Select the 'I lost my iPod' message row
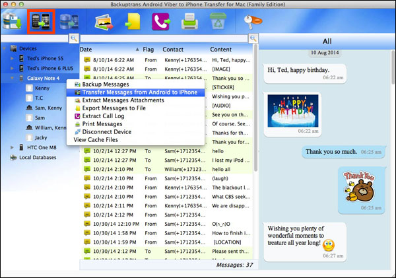 point(167,160)
